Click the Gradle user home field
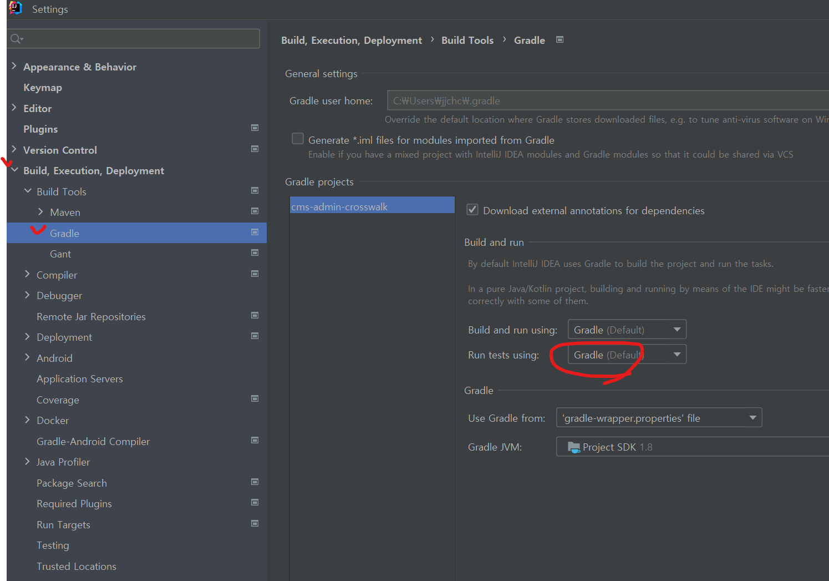Viewport: 829px width, 581px height. [608, 100]
